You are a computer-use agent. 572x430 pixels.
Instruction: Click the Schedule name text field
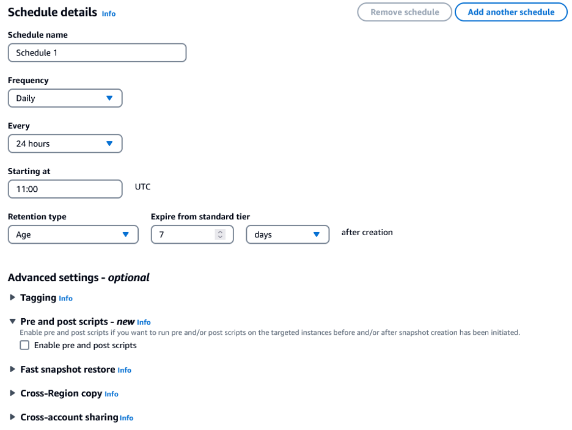coord(97,53)
